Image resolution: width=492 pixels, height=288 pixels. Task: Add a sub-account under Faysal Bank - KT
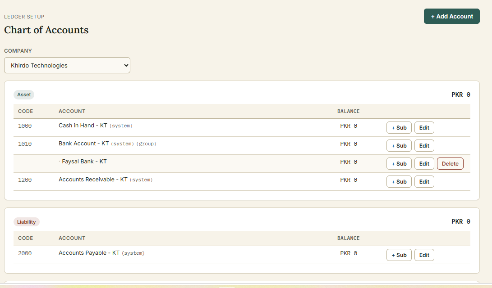pyautogui.click(x=399, y=164)
